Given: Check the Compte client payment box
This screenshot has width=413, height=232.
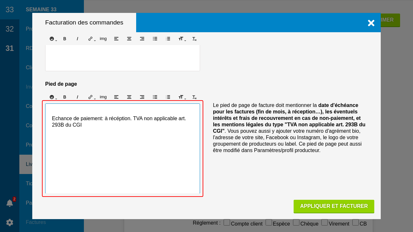Looking at the screenshot, I should coord(227,222).
